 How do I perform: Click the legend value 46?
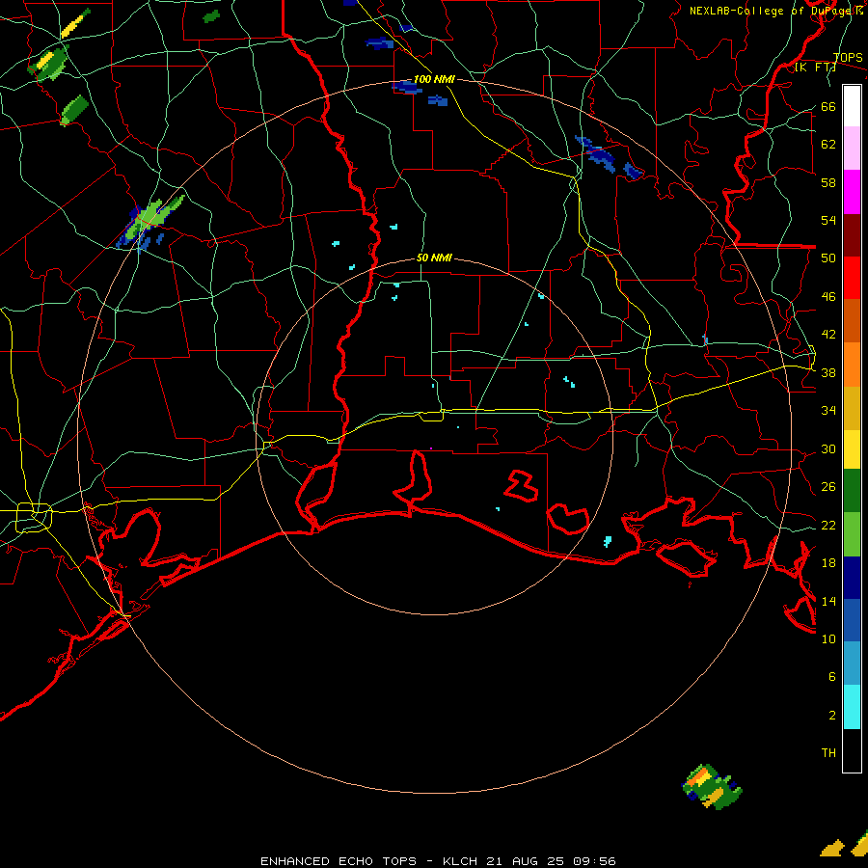pyautogui.click(x=828, y=297)
